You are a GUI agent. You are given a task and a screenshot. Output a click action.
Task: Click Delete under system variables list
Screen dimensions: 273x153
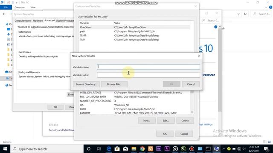[185, 121]
